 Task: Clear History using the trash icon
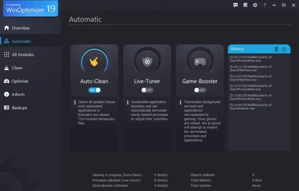pos(276,49)
